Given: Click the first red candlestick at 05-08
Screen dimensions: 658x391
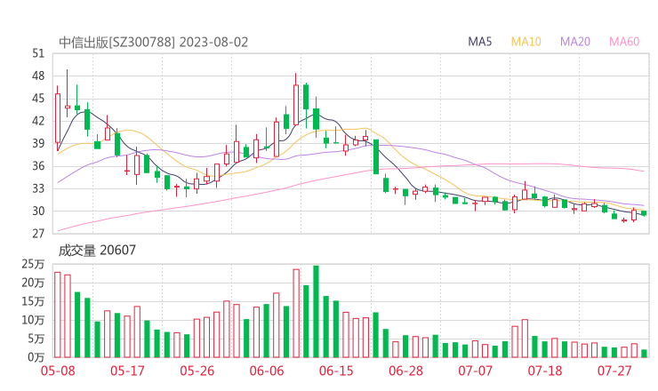Looking at the screenshot, I should [58, 118].
